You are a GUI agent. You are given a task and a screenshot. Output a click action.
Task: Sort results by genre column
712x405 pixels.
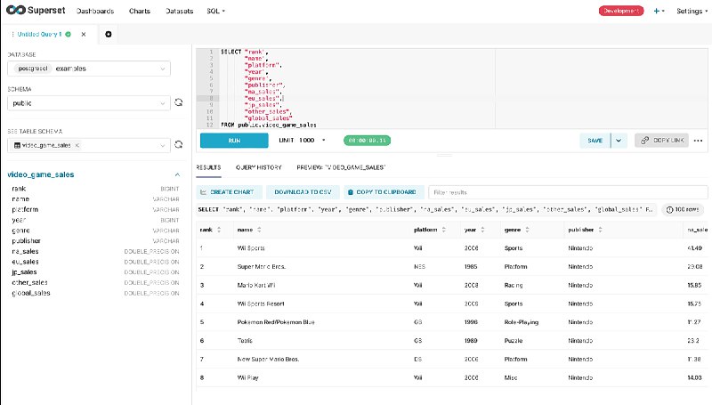527,230
